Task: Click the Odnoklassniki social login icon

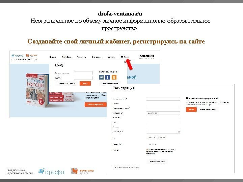Action: tap(114, 77)
